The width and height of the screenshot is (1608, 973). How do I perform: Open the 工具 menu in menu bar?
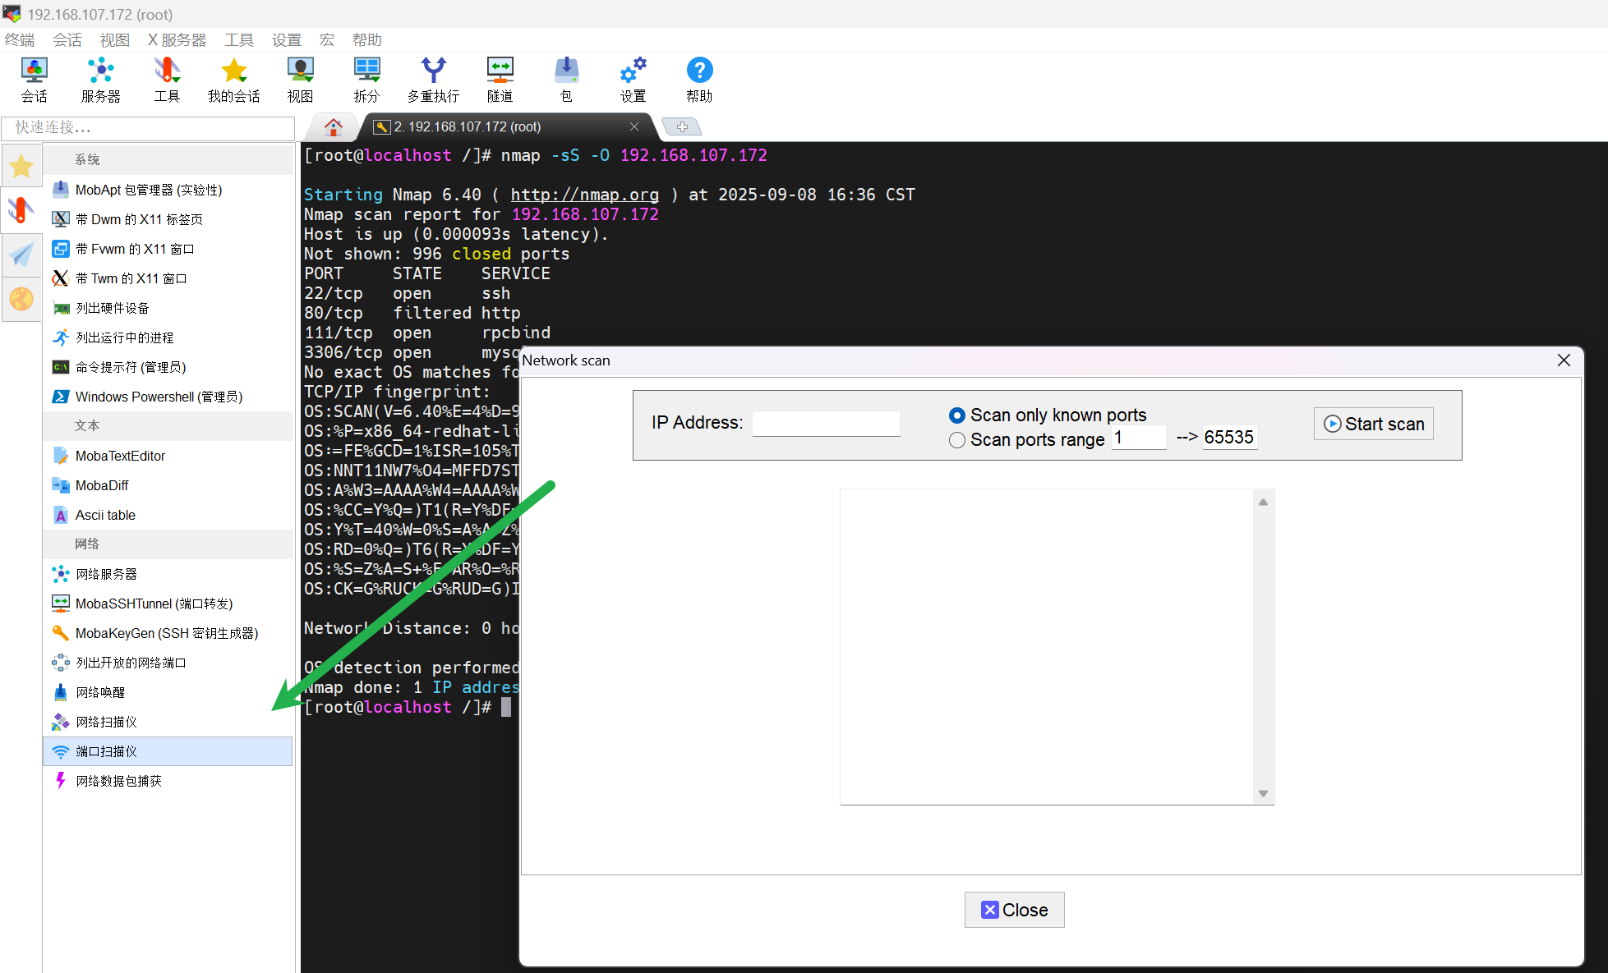tap(239, 39)
